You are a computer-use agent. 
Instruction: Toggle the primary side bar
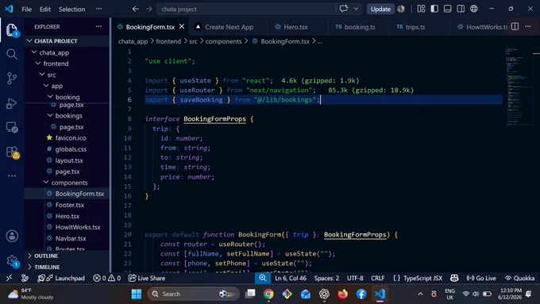pos(434,9)
